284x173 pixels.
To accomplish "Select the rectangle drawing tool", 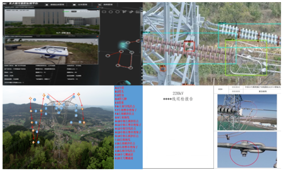I will coord(103,12).
